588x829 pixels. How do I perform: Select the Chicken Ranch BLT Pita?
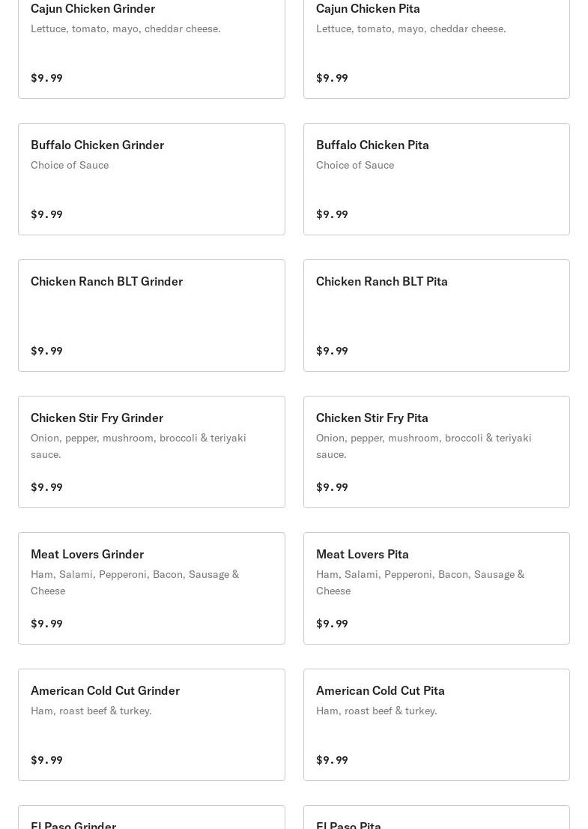pyautogui.click(x=381, y=281)
